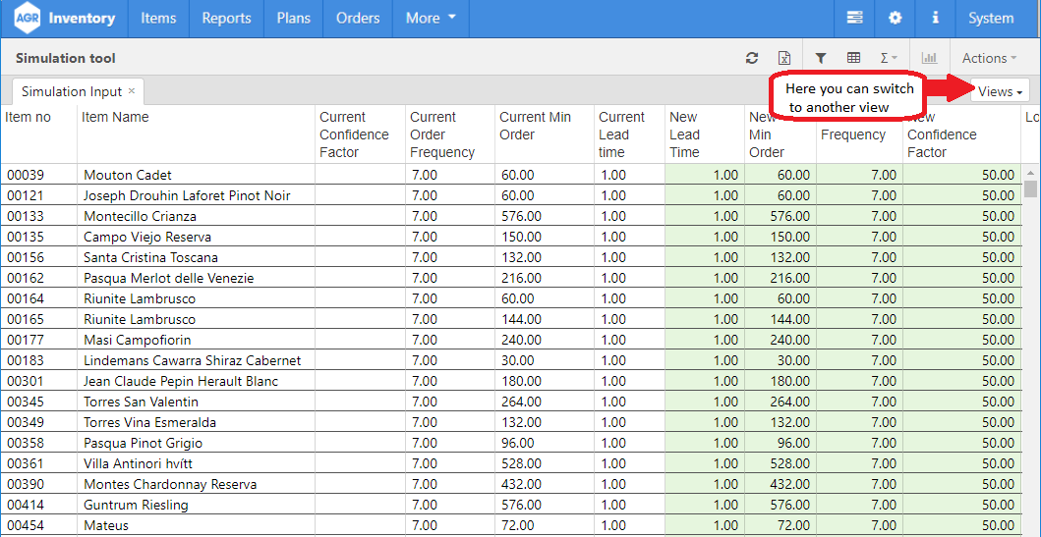Click the AGR Inventory logo
Image resolution: width=1041 pixels, height=537 pixels.
tap(65, 18)
